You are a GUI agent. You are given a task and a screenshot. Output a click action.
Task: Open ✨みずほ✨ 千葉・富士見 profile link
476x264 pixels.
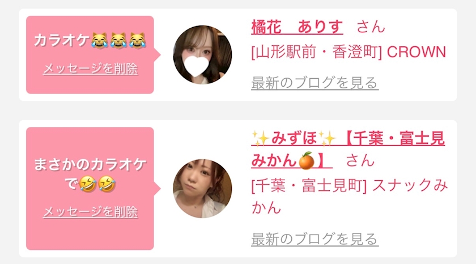click(x=348, y=149)
